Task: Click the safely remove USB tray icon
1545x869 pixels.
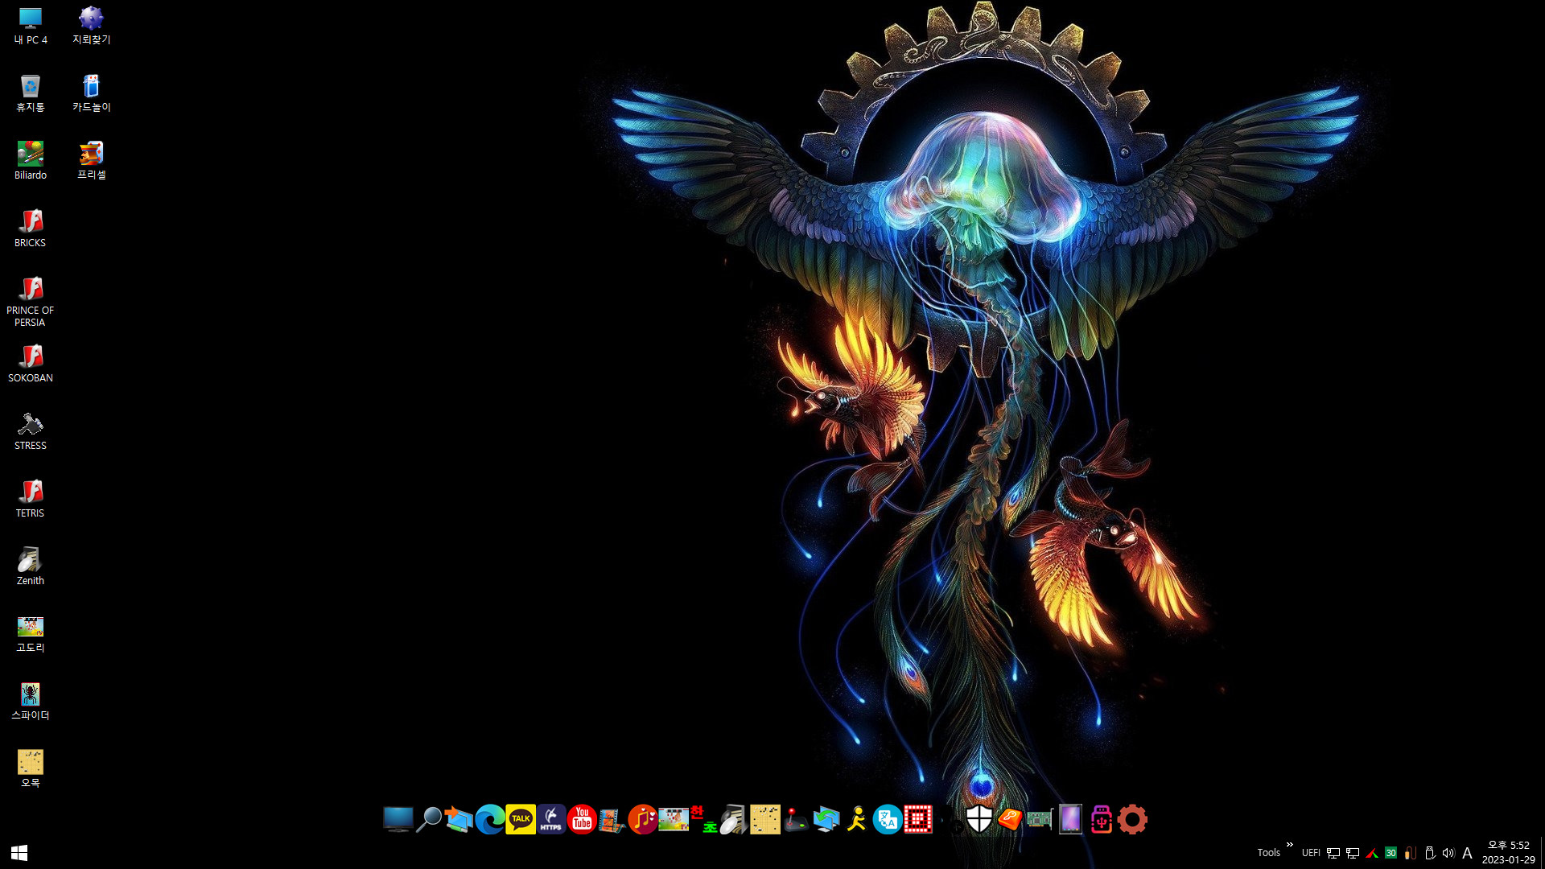Action: pos(1429,853)
